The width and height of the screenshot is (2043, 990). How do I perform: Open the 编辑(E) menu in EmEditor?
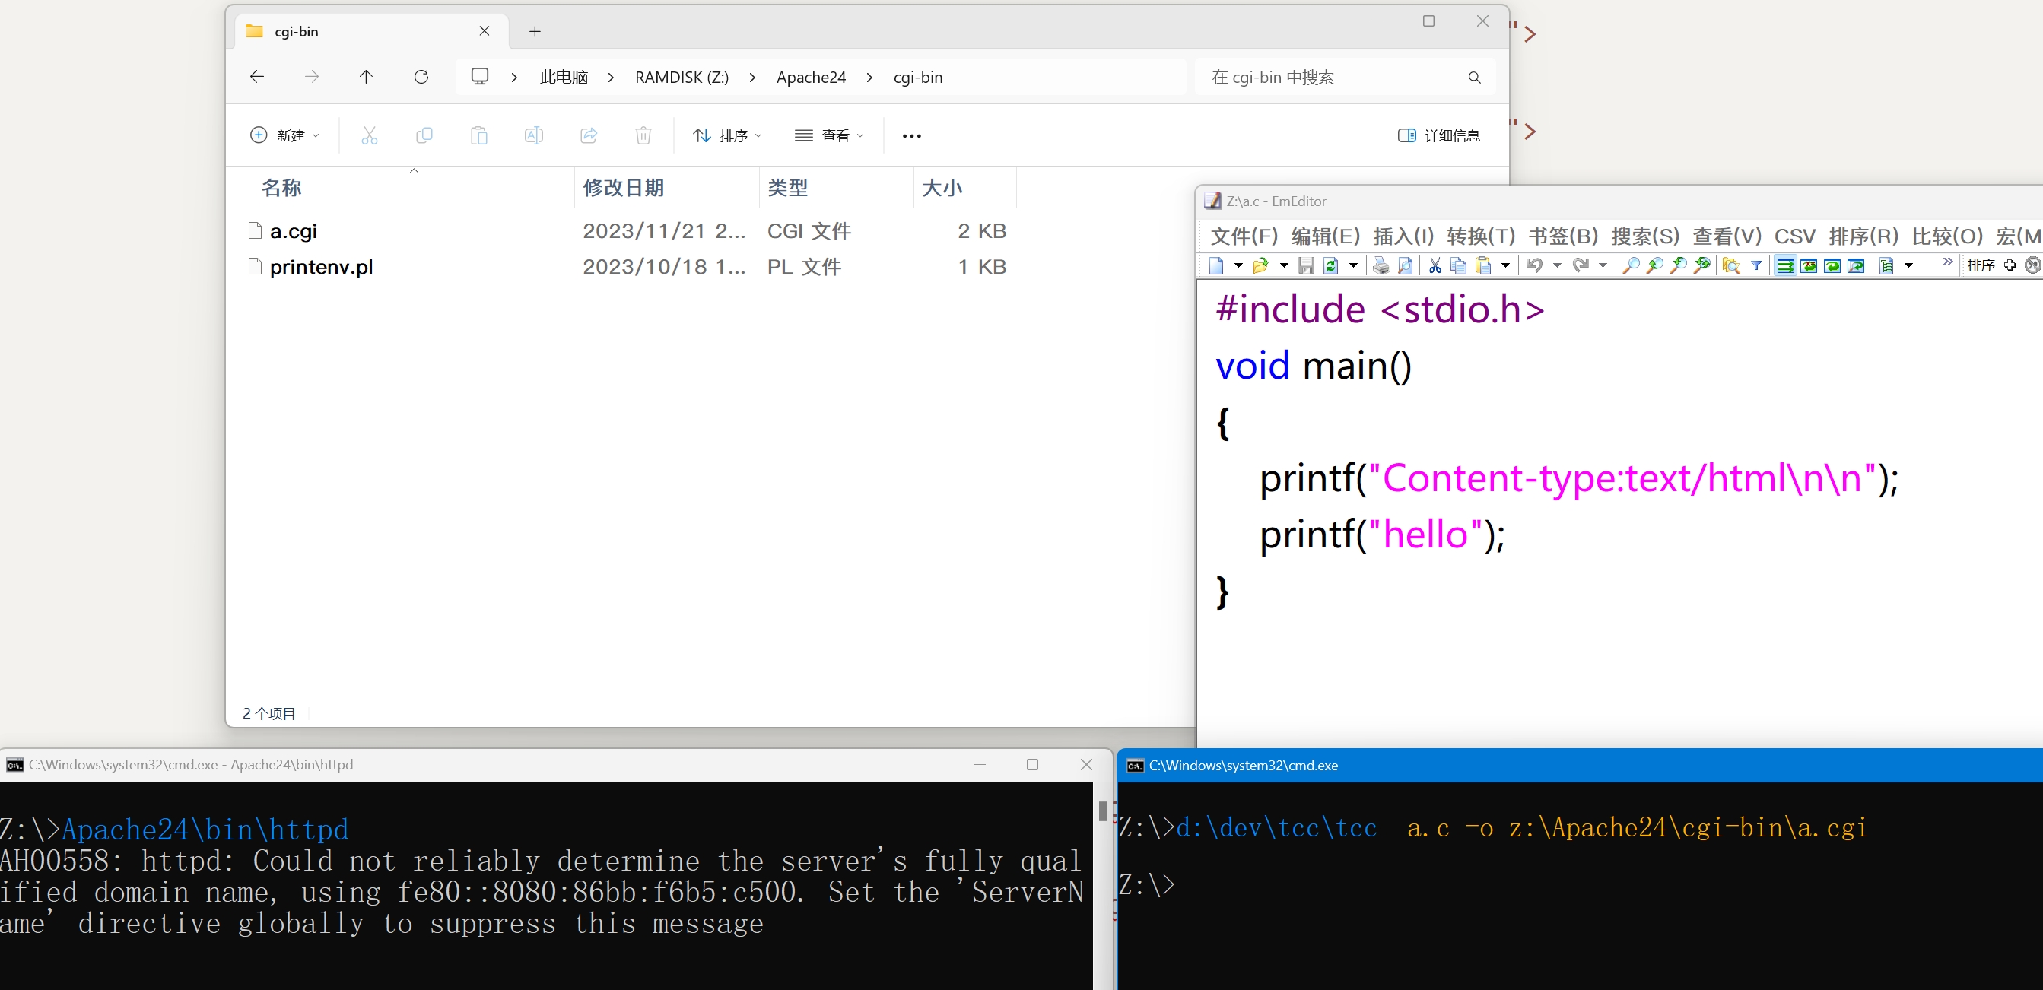coord(1325,236)
